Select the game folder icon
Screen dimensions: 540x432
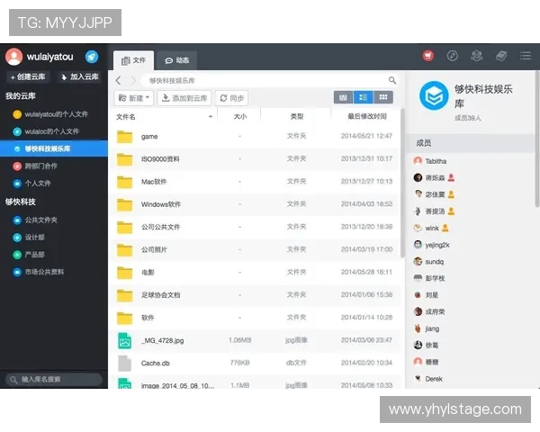click(124, 137)
